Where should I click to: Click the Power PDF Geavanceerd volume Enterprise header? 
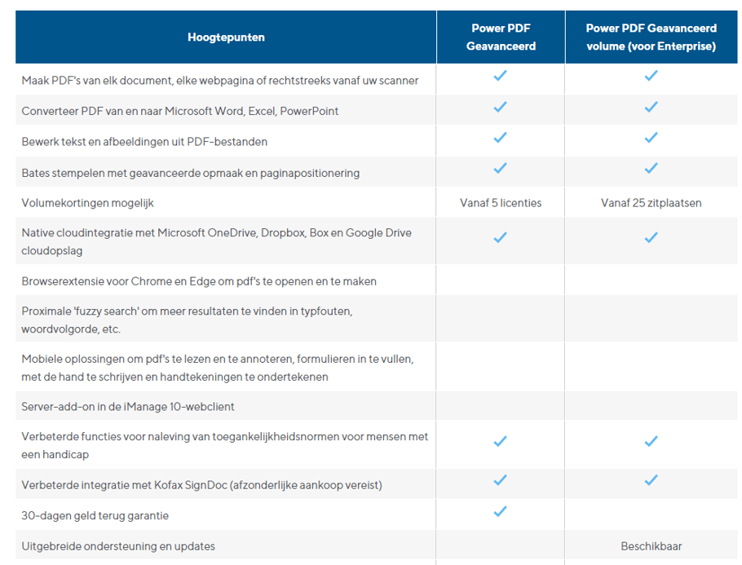[x=651, y=38]
